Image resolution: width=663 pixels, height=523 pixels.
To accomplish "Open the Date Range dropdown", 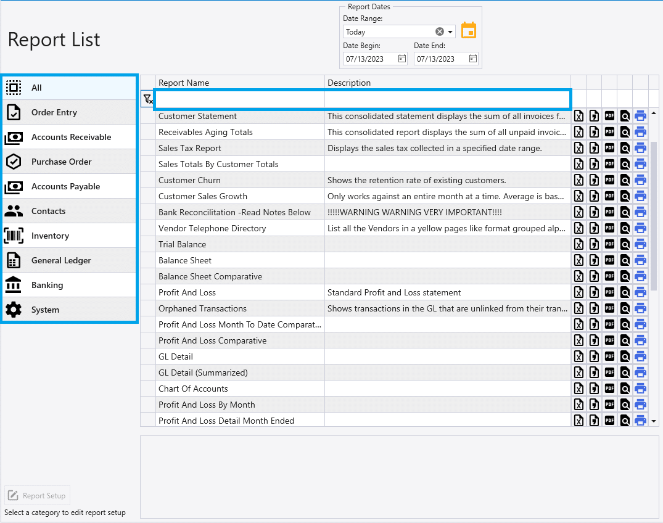I will pos(451,31).
